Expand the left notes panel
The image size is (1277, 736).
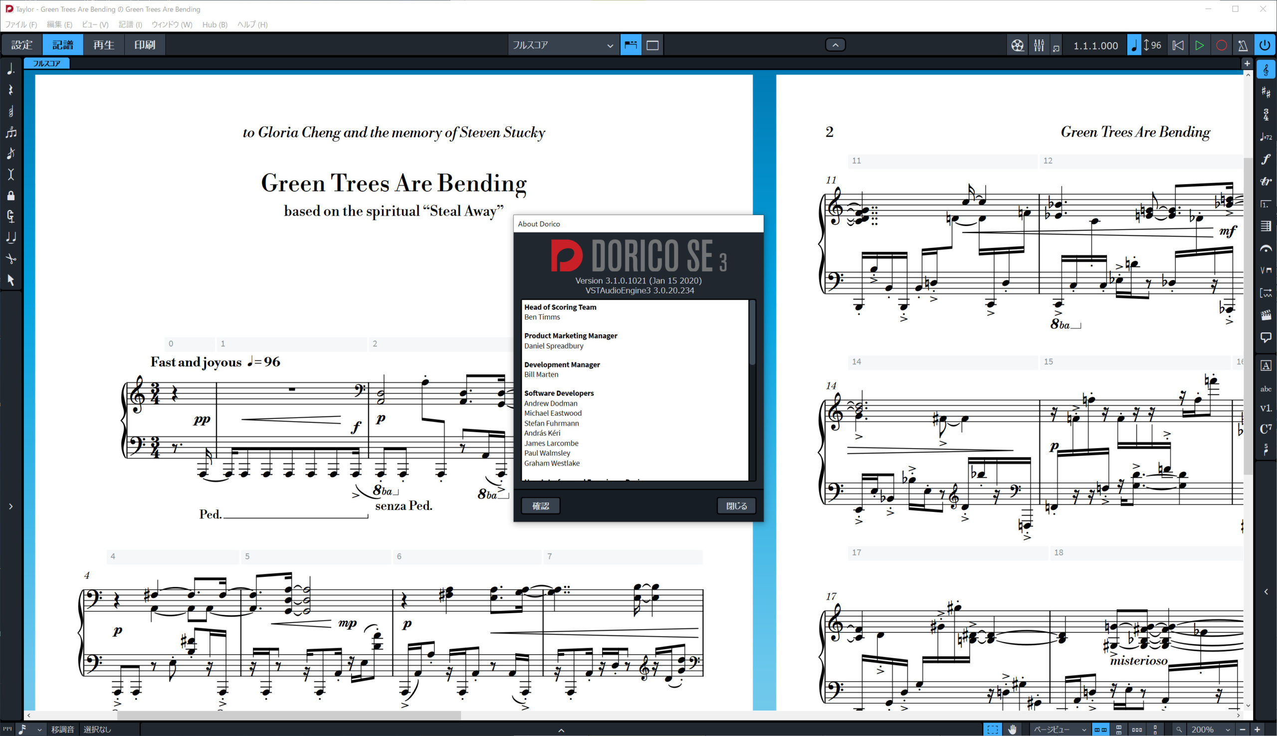[x=10, y=506]
